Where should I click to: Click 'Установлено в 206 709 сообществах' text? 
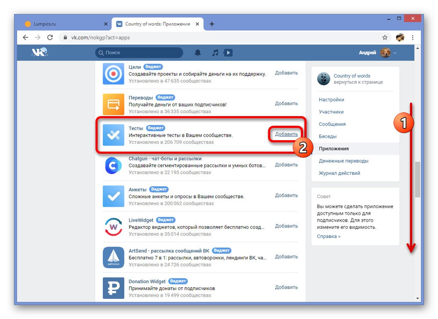click(x=171, y=142)
